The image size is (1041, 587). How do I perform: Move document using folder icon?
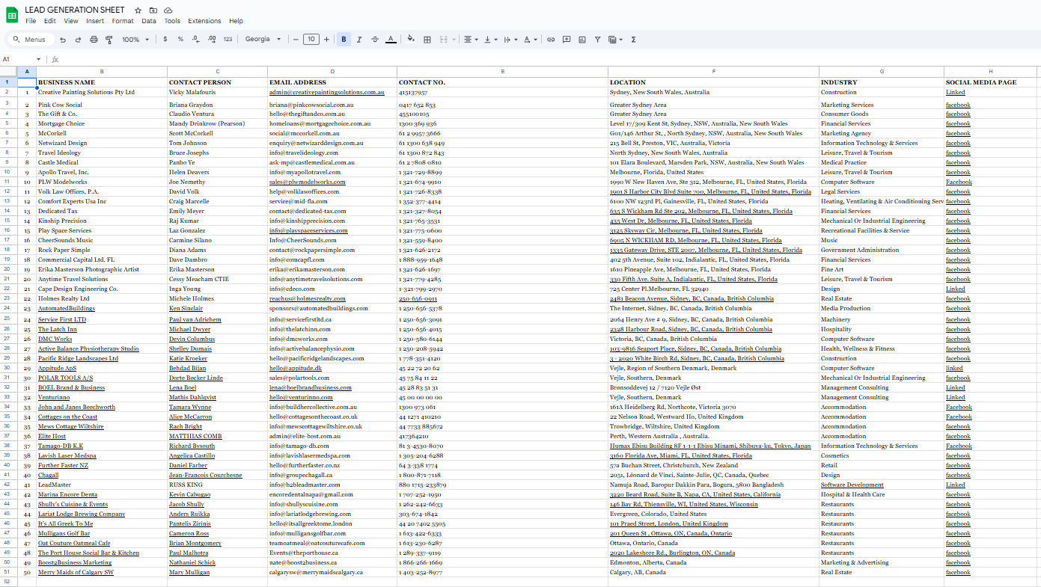click(153, 10)
